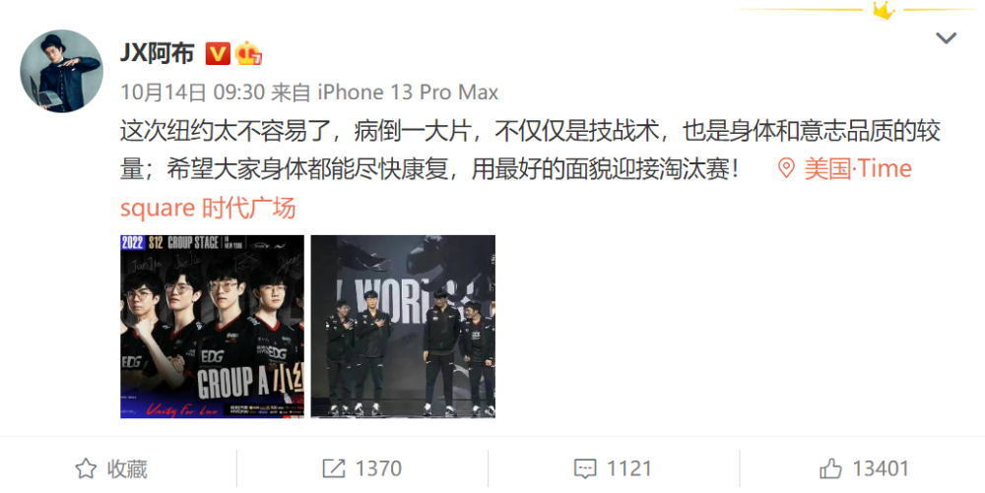This screenshot has width=985, height=493.
Task: Click the location pin icon
Action: click(x=786, y=168)
